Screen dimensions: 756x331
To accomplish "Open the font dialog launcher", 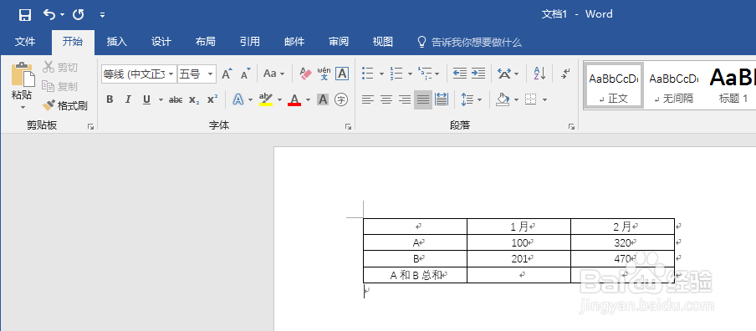I will pos(349,127).
